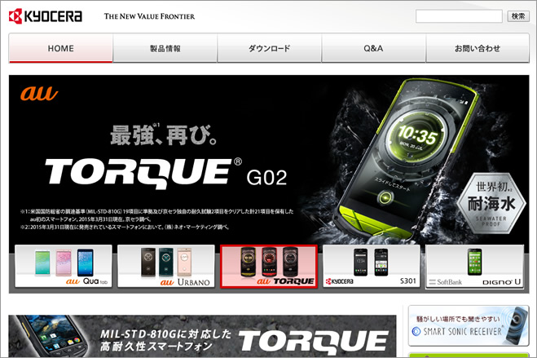Click the au logo in the banner
Viewport: 537px width, 358px height.
pos(38,93)
